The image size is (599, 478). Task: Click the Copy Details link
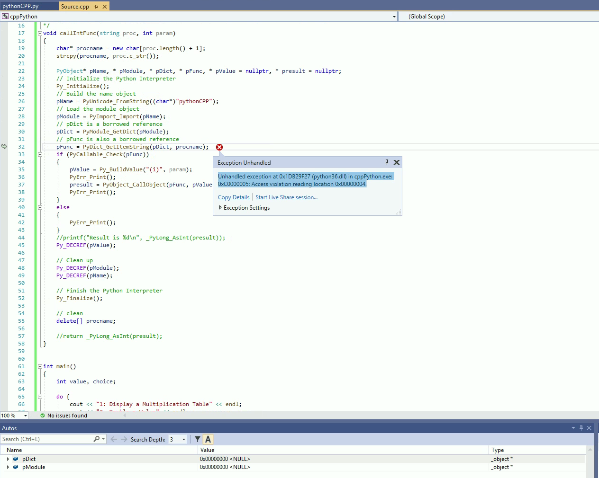click(x=234, y=197)
